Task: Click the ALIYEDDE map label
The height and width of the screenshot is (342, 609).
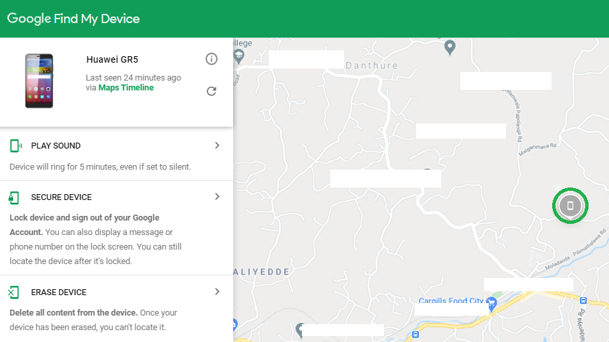Action: click(262, 272)
